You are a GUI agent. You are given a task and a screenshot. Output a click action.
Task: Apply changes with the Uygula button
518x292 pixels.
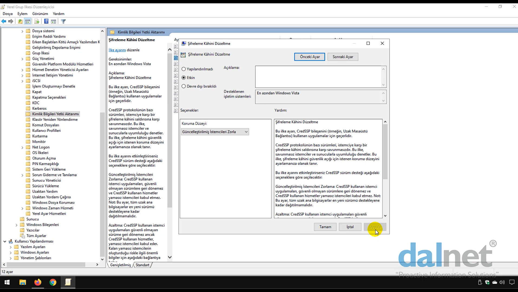pos(375,227)
